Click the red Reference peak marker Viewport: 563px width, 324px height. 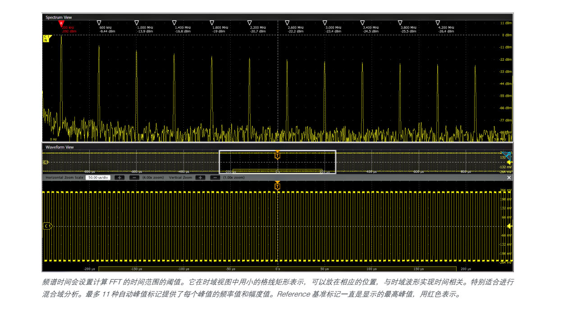pyautogui.click(x=61, y=23)
